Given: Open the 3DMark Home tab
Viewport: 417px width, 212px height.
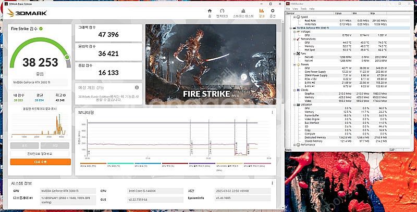Looking at the screenshot, I should (210, 13).
